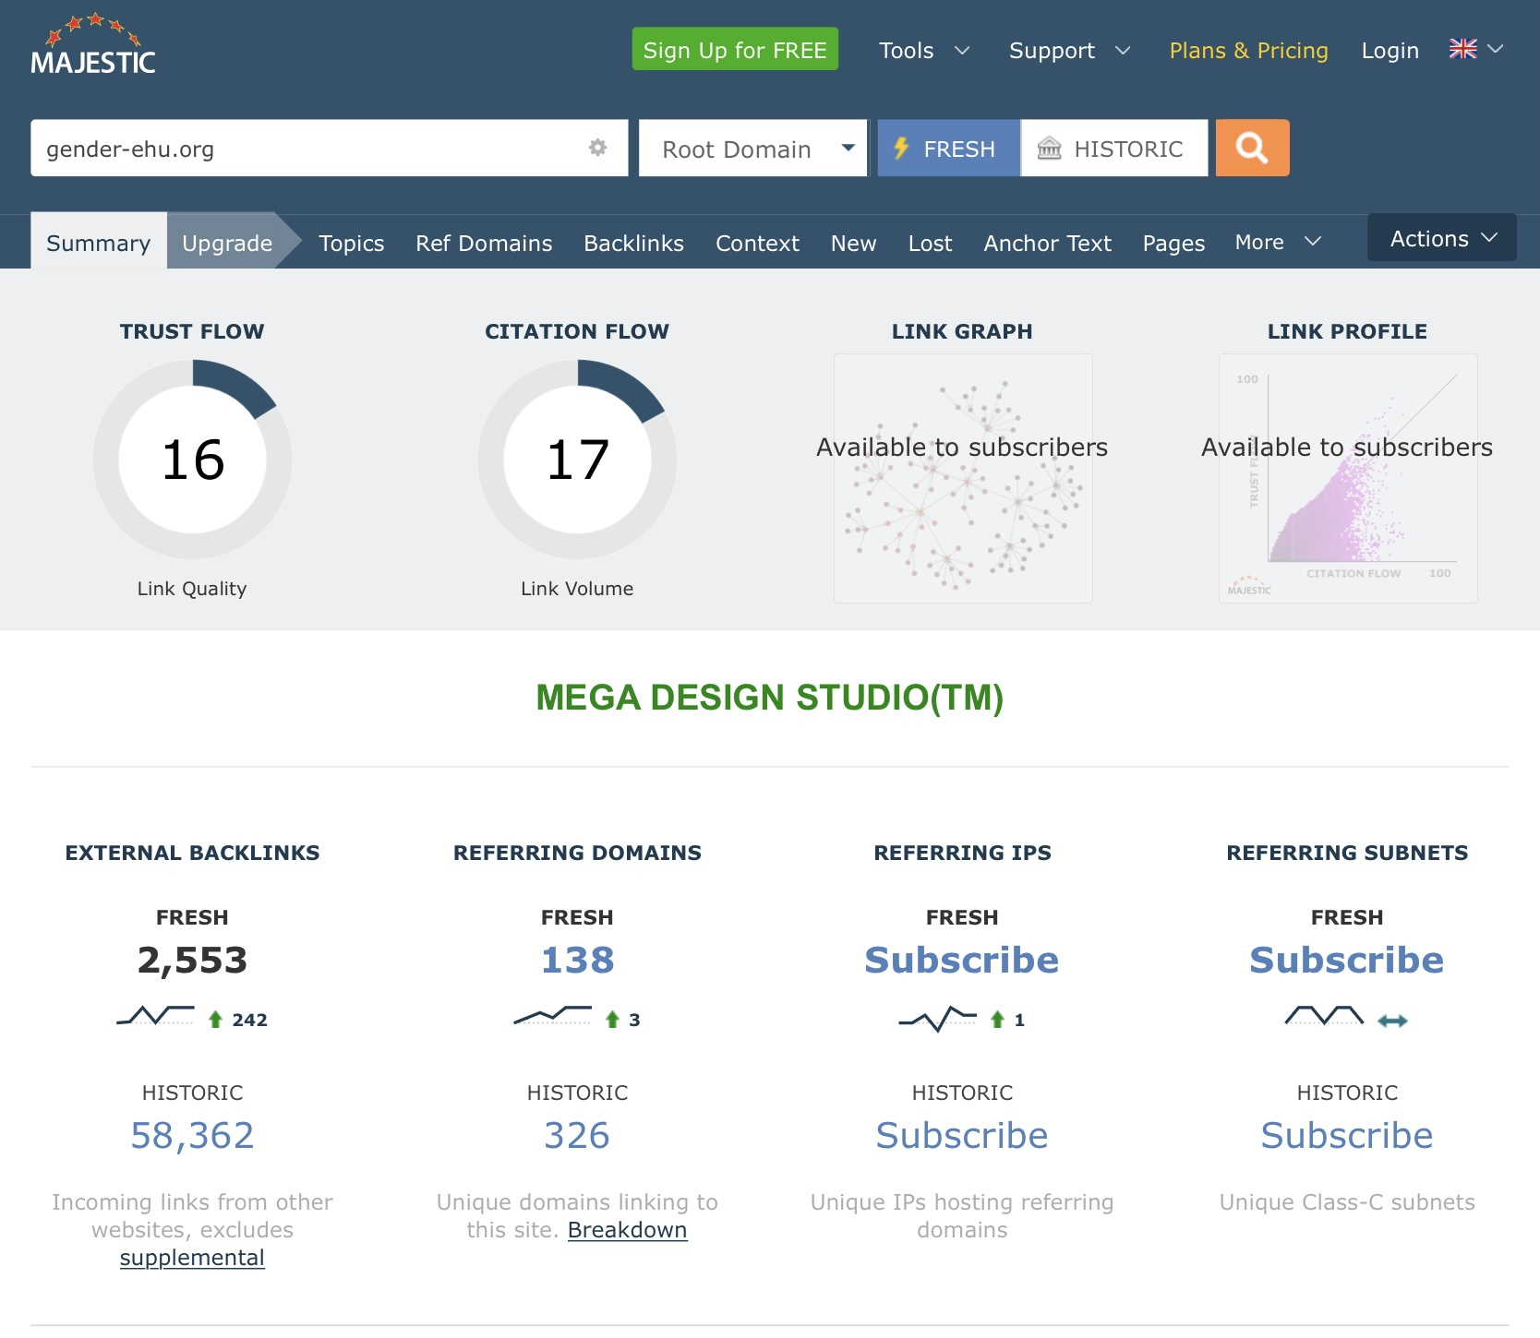Go to the Pages tab

pyautogui.click(x=1173, y=243)
